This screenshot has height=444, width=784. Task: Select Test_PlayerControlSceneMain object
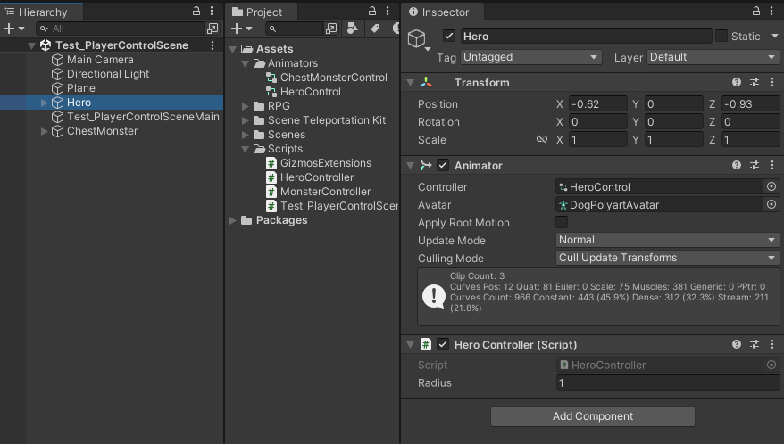pos(143,117)
